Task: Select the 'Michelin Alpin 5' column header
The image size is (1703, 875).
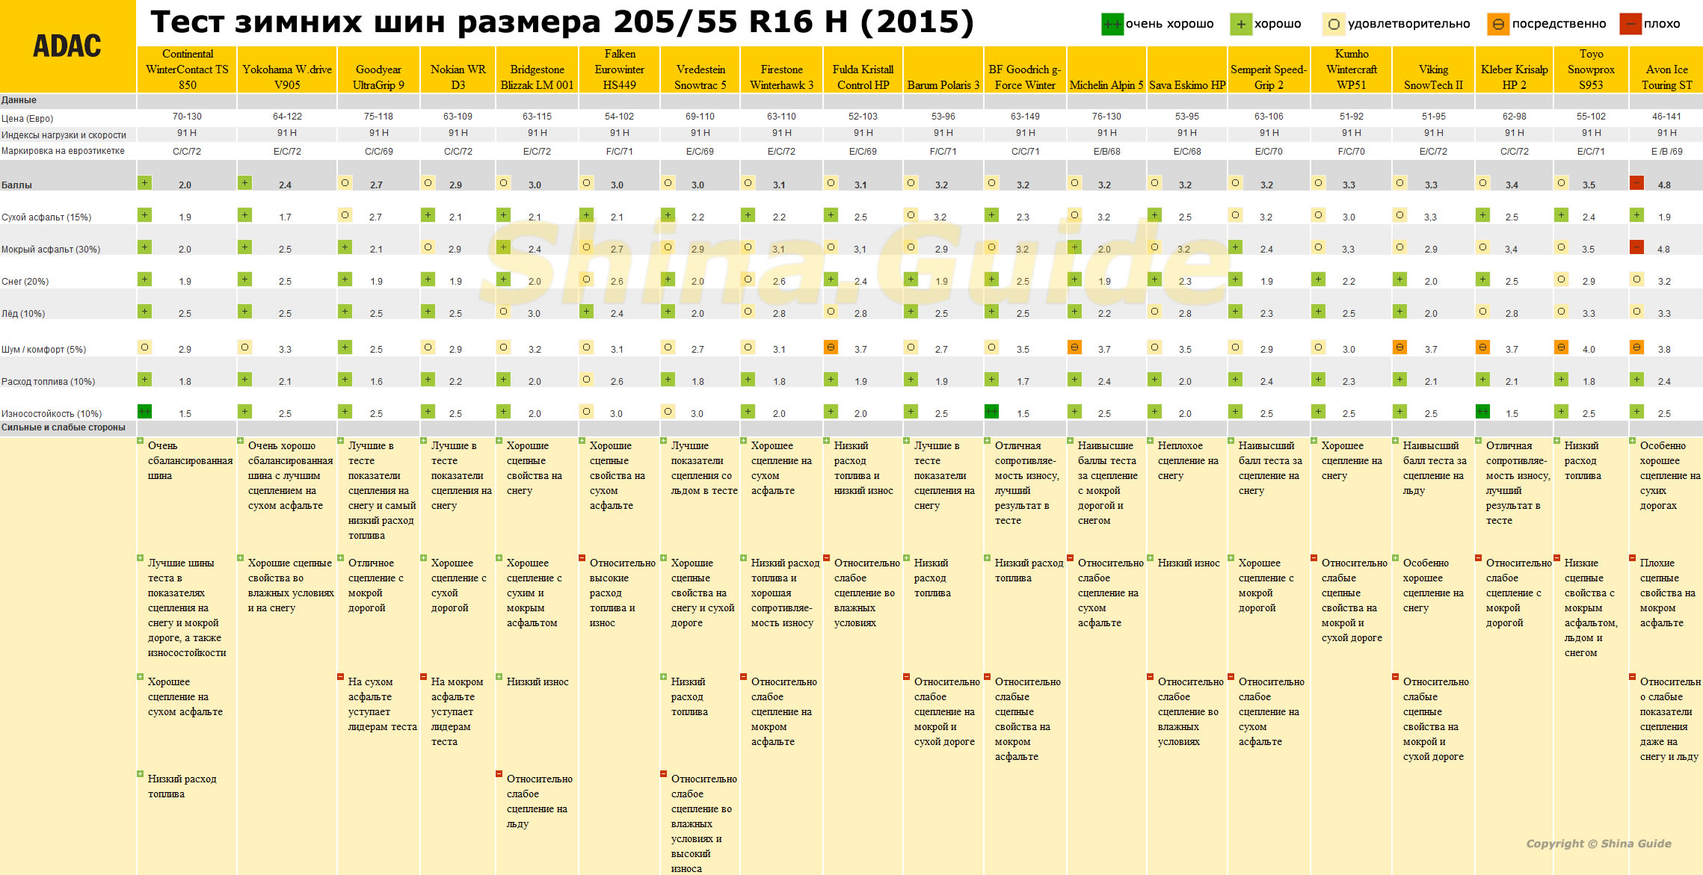Action: [1106, 69]
